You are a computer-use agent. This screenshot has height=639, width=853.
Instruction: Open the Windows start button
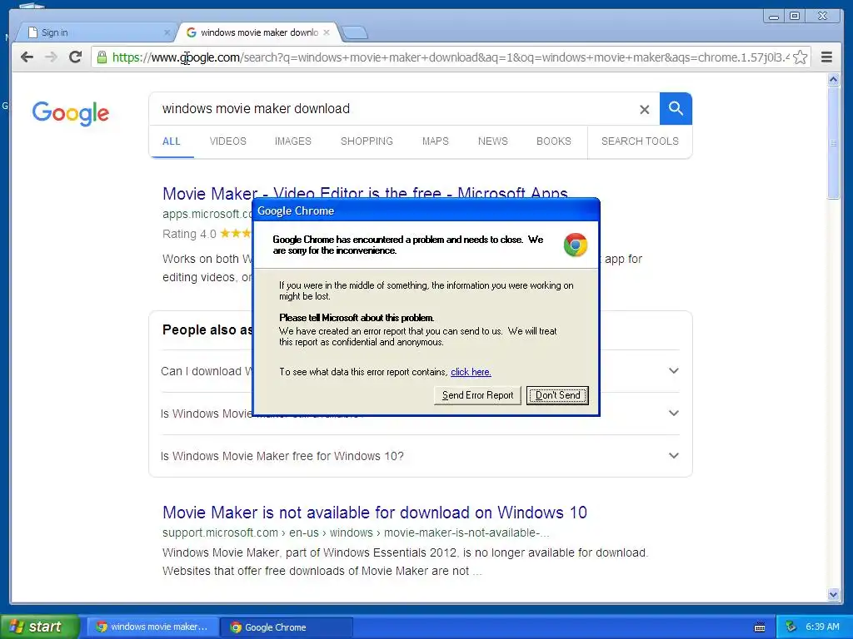39,627
